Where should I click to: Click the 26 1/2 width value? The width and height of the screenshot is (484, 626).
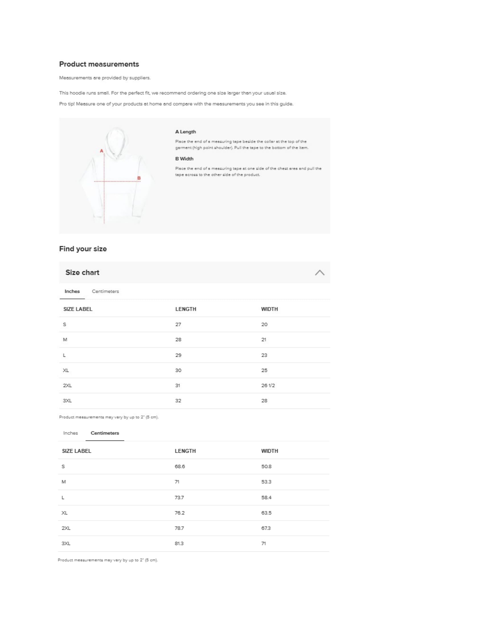click(268, 386)
